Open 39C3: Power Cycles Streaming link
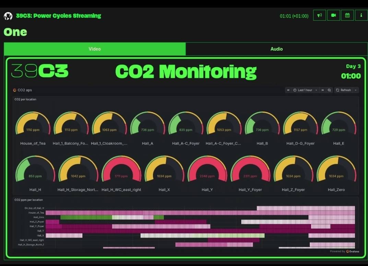Viewport: 368px width, 266px height. click(x=58, y=16)
